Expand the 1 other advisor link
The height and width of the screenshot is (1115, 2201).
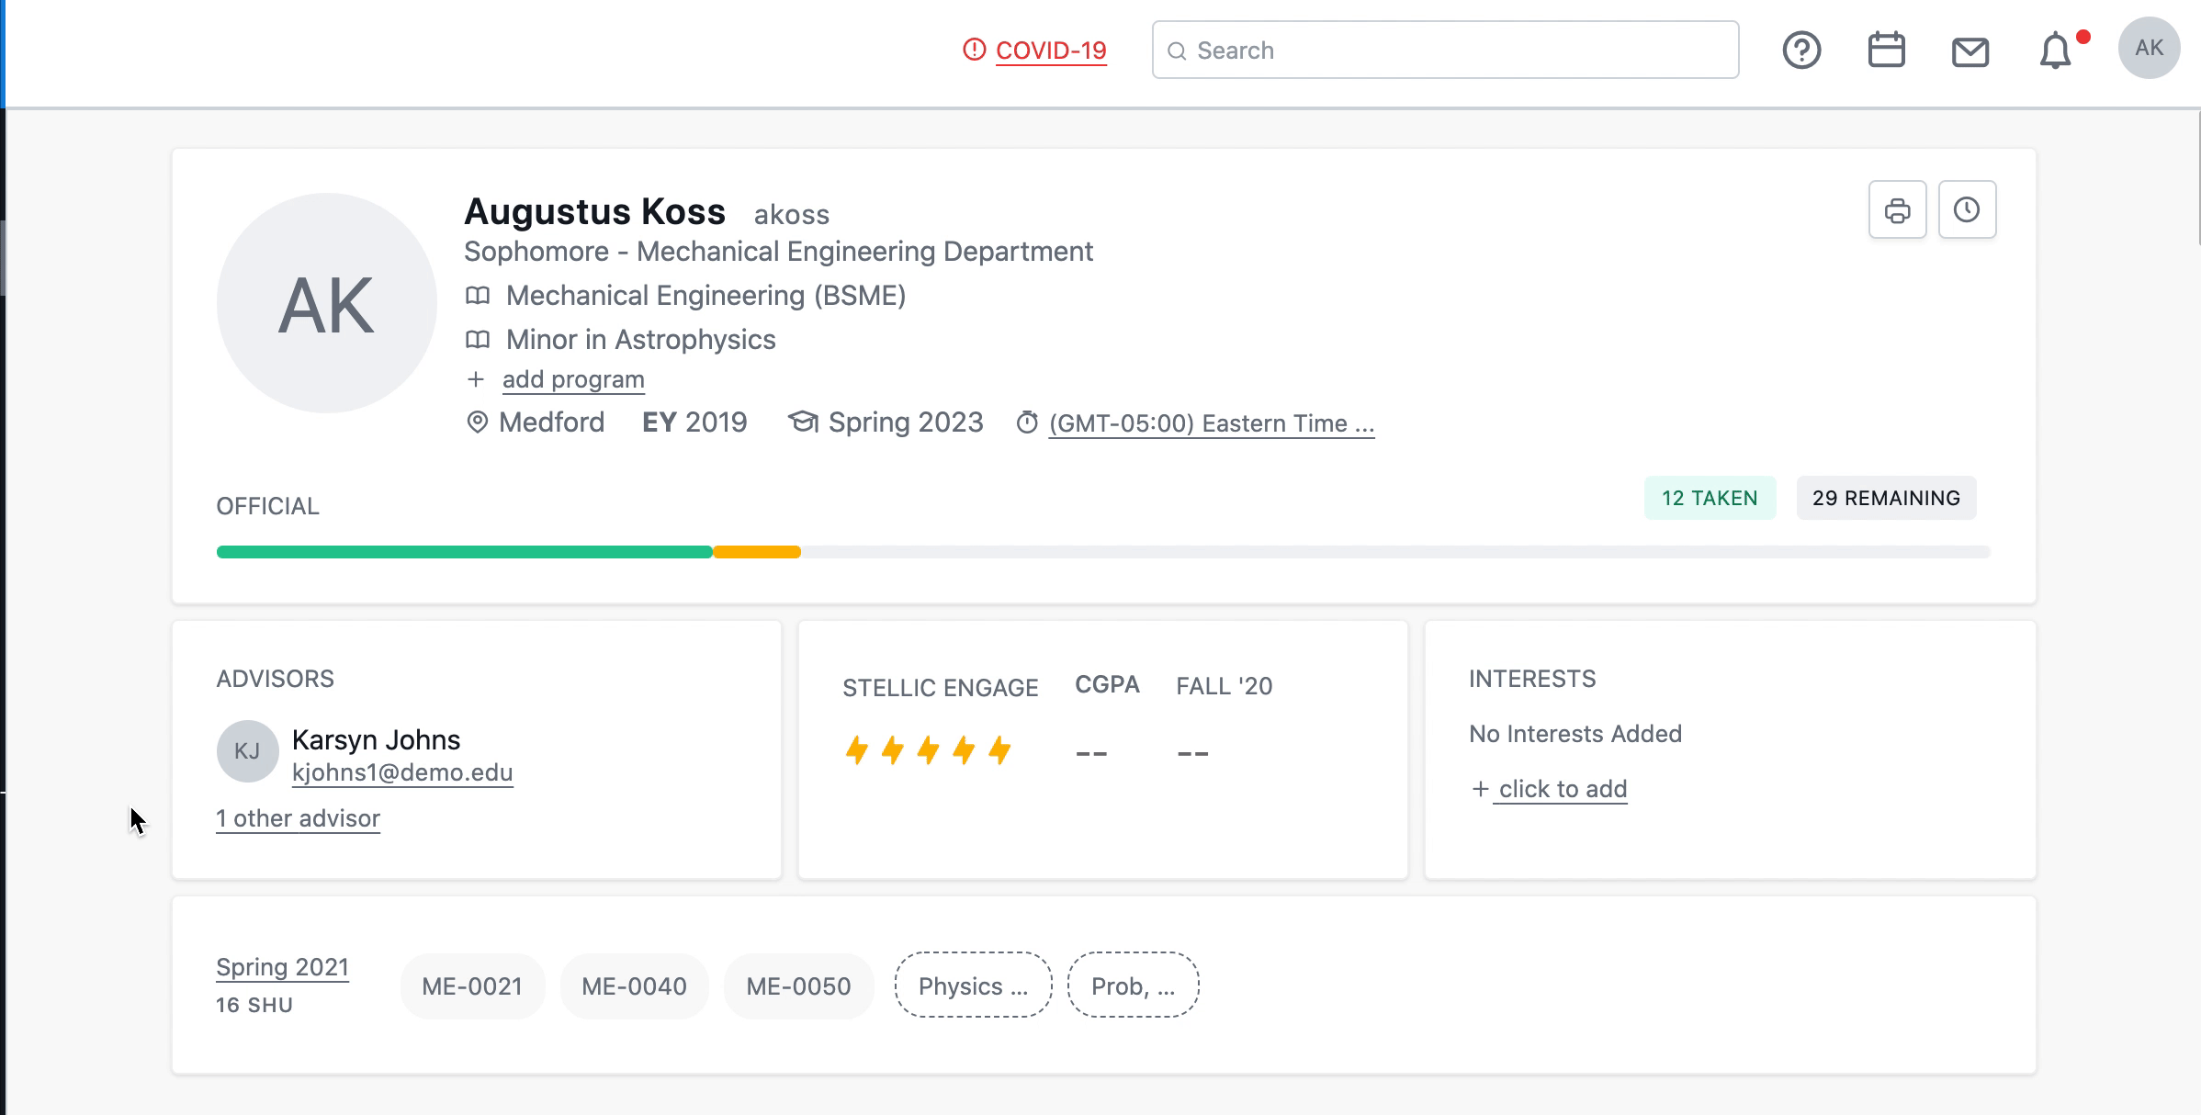298,818
